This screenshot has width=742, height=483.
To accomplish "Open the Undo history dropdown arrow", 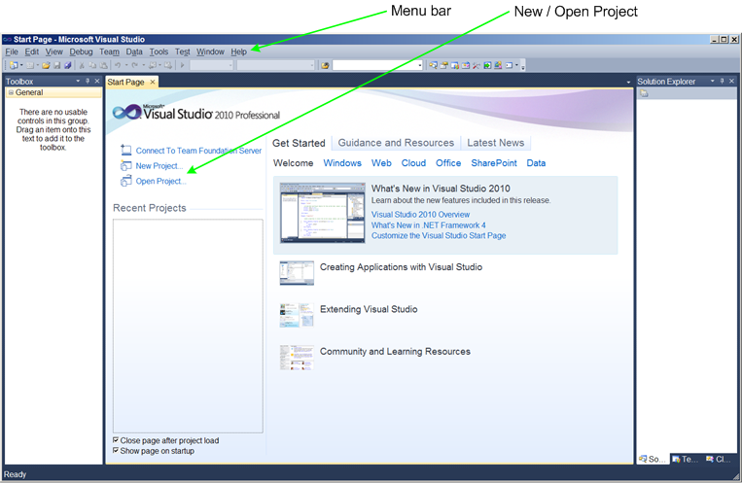I will point(126,65).
